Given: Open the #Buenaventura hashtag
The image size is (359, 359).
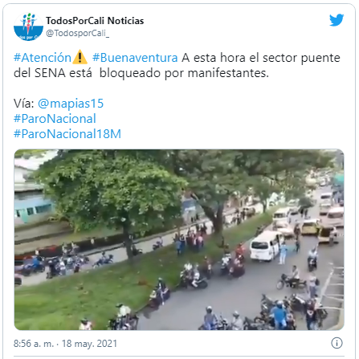Looking at the screenshot, I should [135, 58].
